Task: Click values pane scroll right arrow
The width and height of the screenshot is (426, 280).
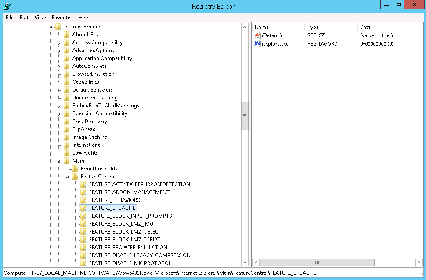Action: point(419,262)
